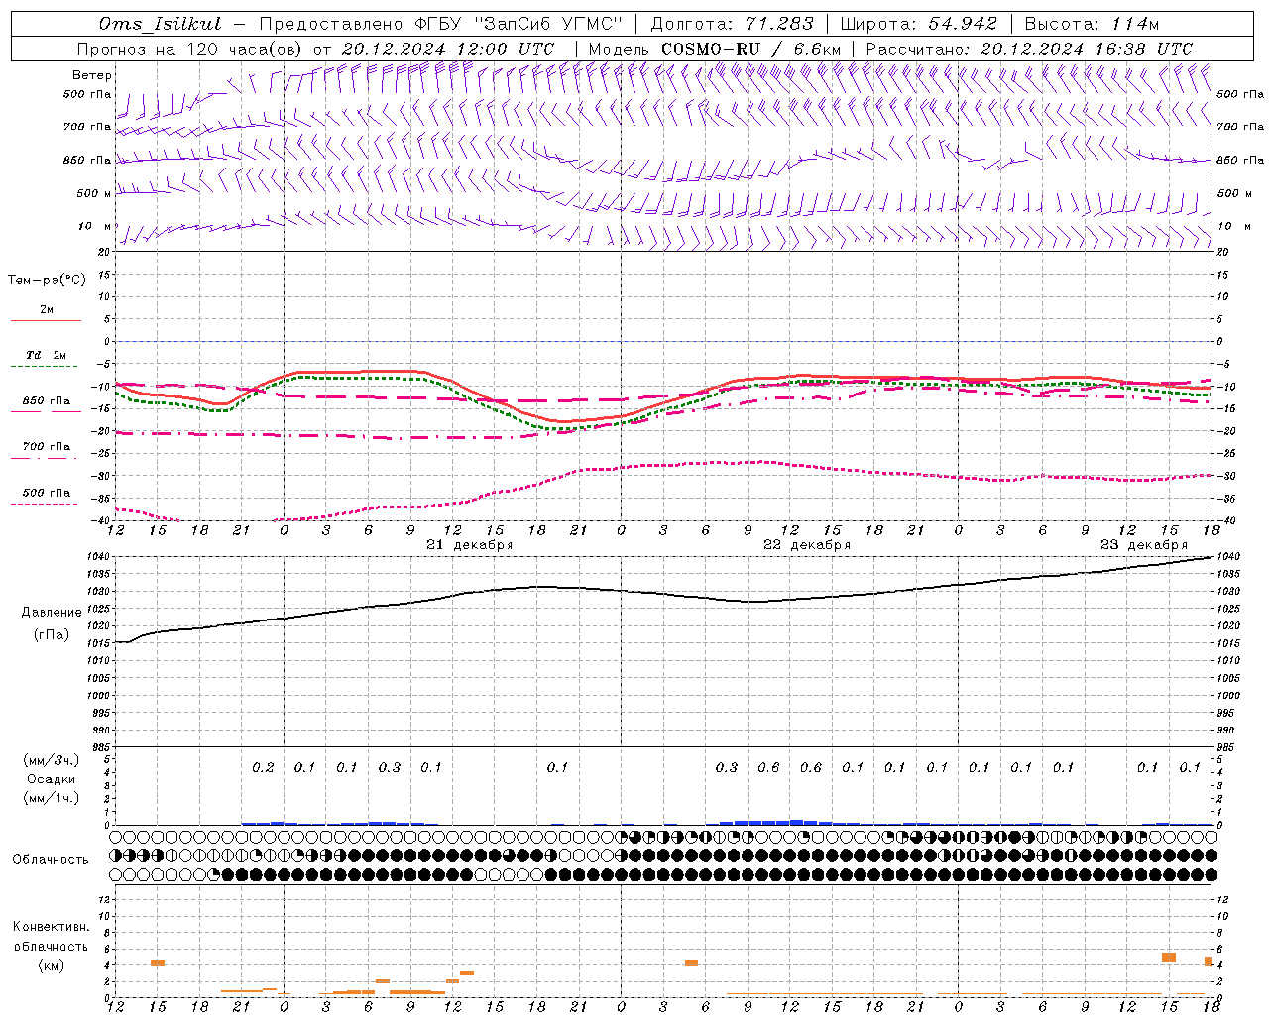The height and width of the screenshot is (1015, 1269).
Task: Click the forecast start text 20.12.2024 12:00 UTC
Action: (448, 49)
